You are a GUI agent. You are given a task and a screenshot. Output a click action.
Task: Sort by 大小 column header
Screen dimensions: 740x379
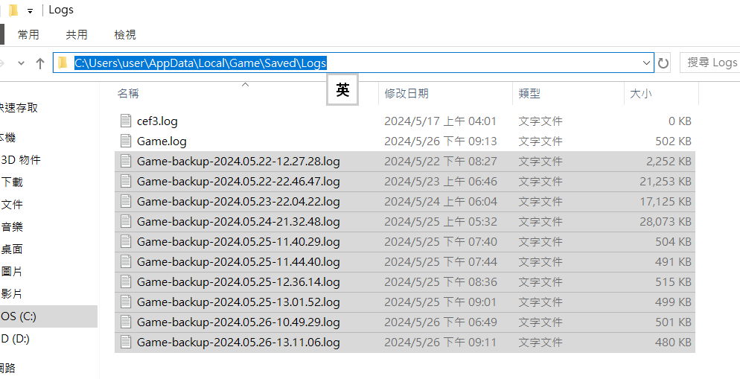click(641, 94)
